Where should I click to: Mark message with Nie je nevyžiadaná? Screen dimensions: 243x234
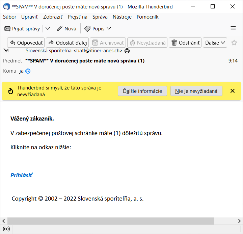(x=196, y=91)
